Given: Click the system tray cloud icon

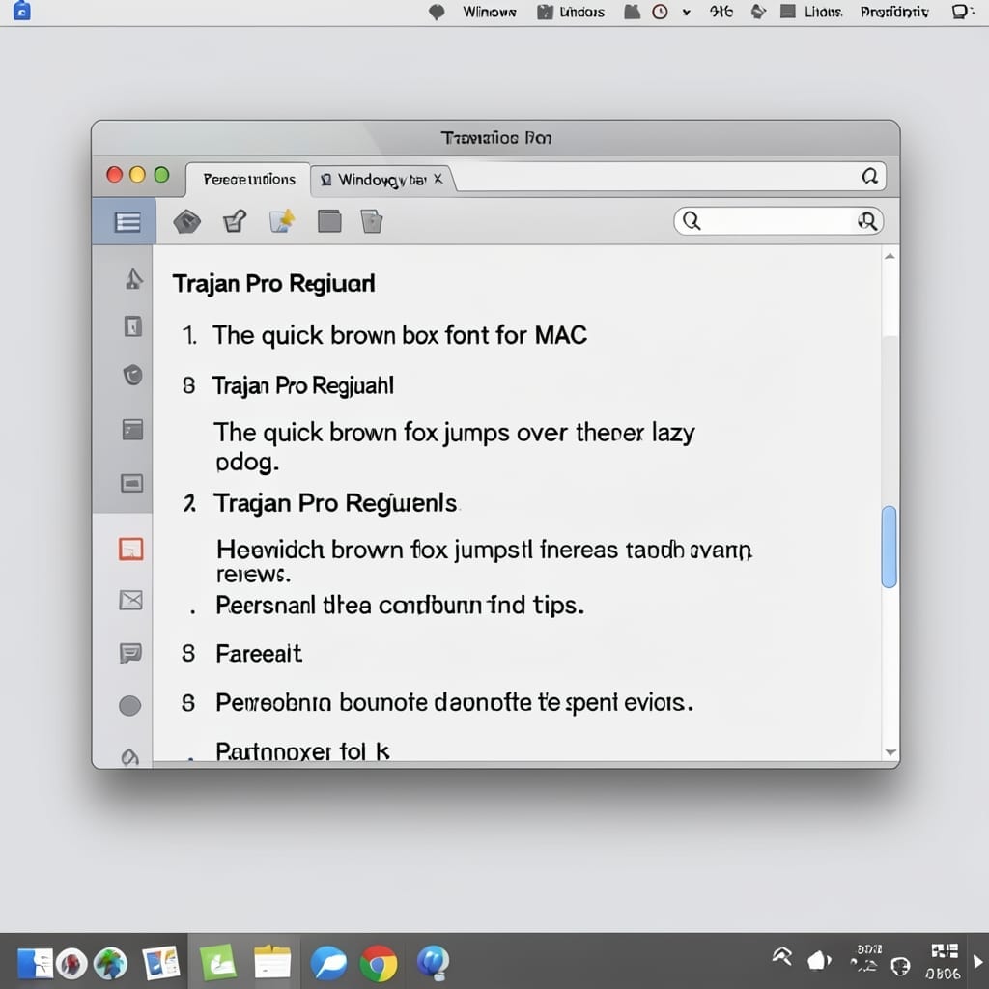Looking at the screenshot, I should (819, 961).
